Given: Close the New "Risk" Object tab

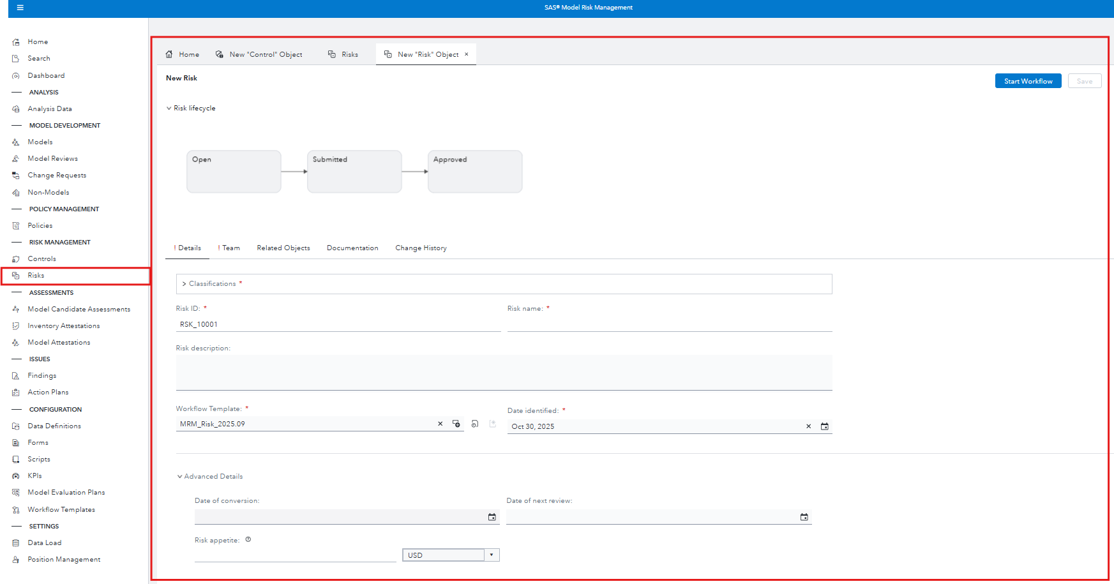Looking at the screenshot, I should pyautogui.click(x=467, y=54).
